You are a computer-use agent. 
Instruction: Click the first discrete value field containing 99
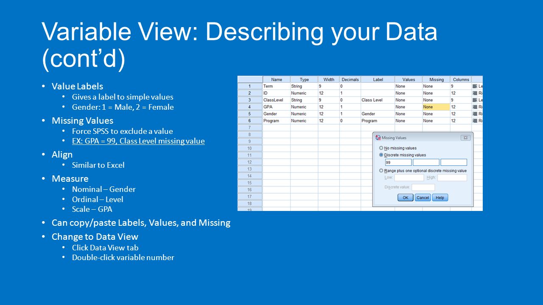tap(398, 162)
